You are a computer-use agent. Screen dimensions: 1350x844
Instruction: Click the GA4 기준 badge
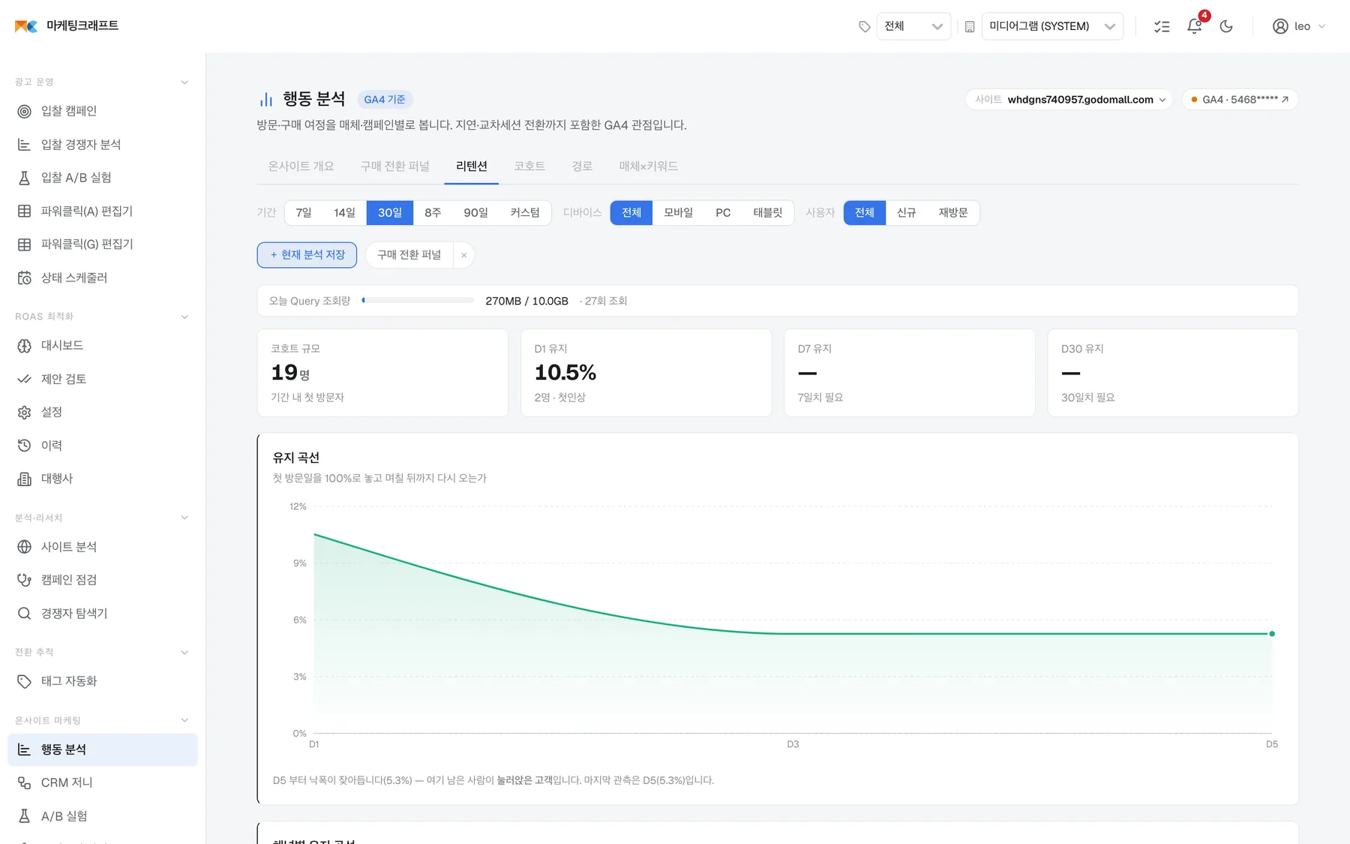[385, 100]
